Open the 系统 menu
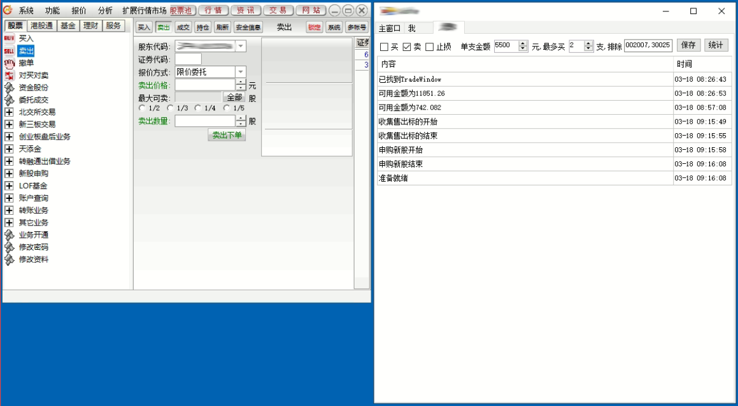738x406 pixels. pyautogui.click(x=26, y=11)
